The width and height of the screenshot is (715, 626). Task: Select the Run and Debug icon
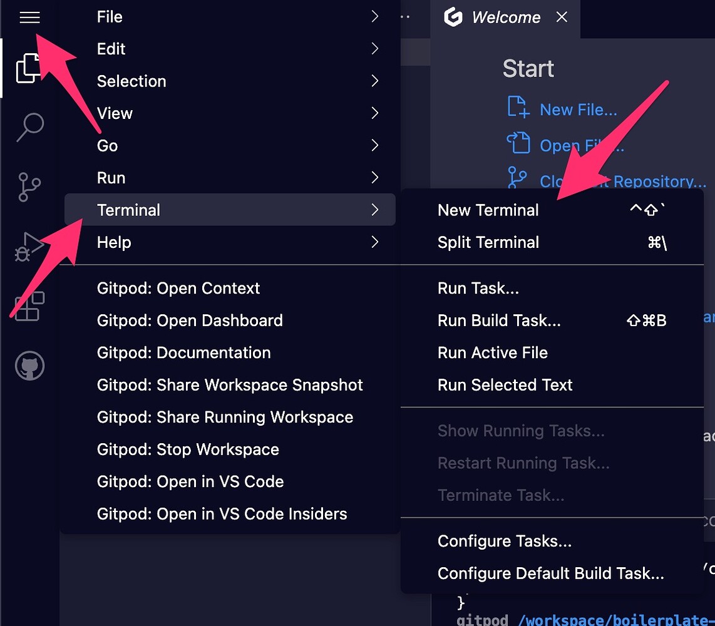point(29,246)
